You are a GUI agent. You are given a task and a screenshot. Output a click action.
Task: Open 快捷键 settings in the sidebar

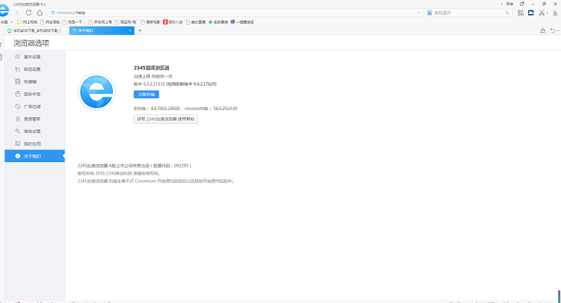[x=34, y=81]
